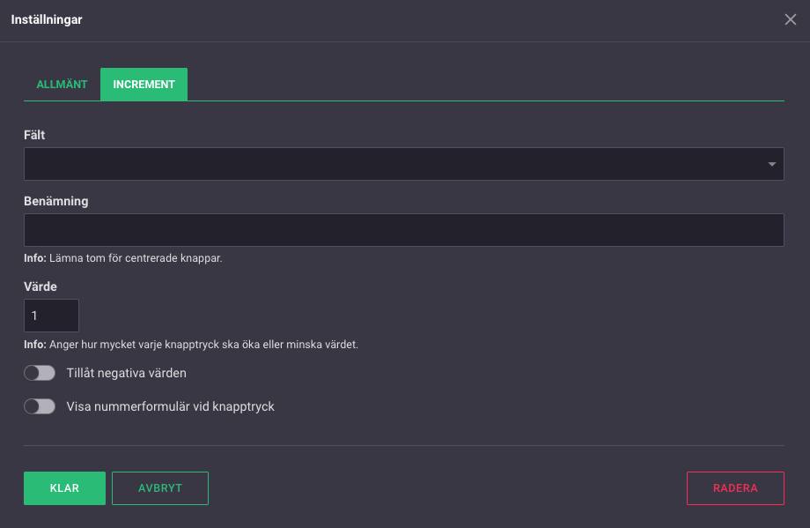Select the Increment tab

tap(144, 85)
